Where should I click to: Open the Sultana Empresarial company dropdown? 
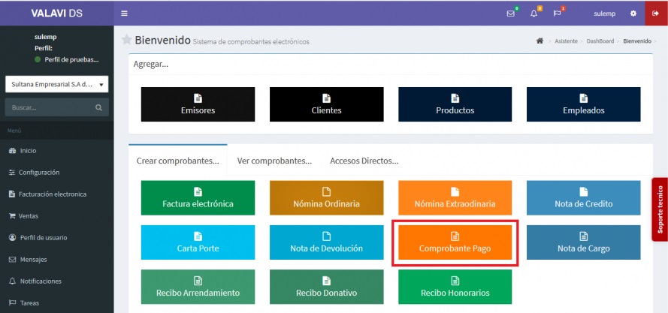pos(57,85)
